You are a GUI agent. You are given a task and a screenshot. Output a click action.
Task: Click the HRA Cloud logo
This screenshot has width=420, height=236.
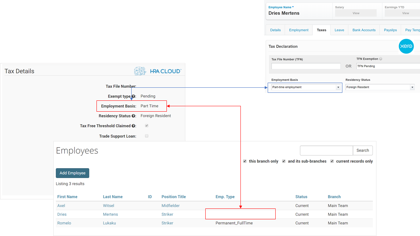158,71
